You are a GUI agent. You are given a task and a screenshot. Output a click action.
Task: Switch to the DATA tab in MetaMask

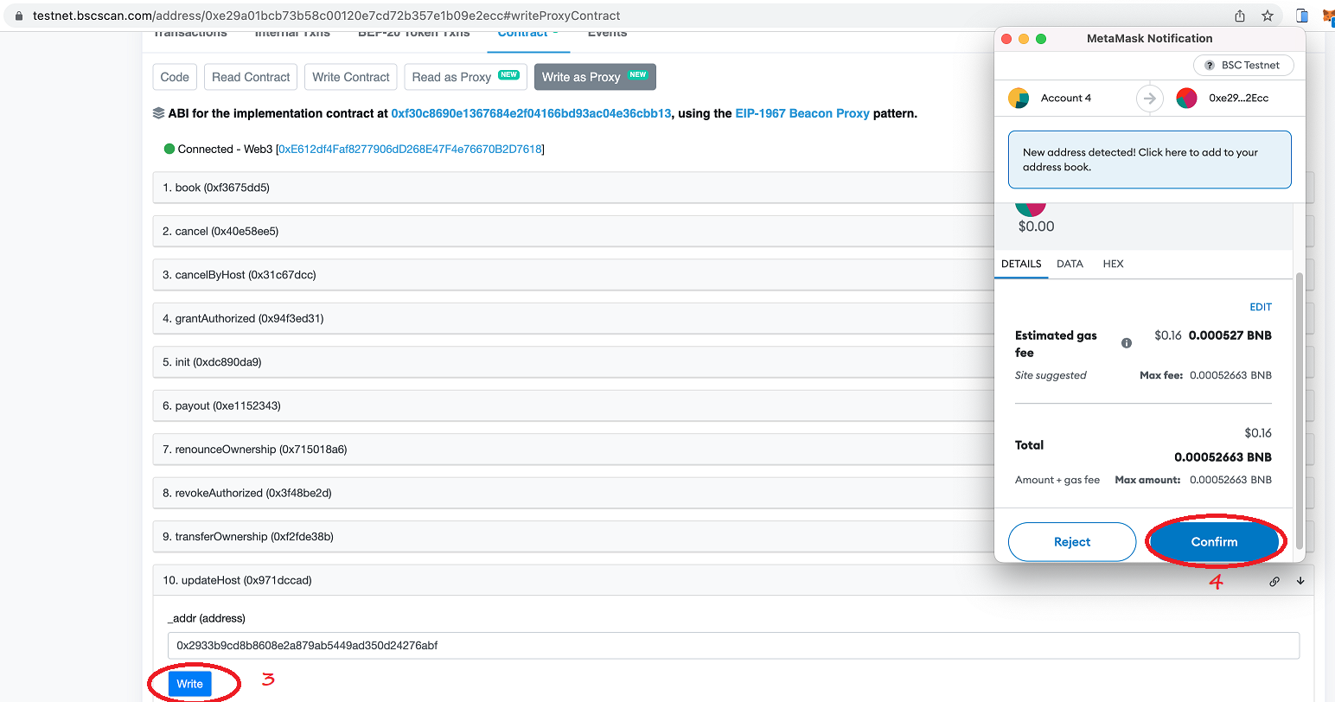point(1070,264)
